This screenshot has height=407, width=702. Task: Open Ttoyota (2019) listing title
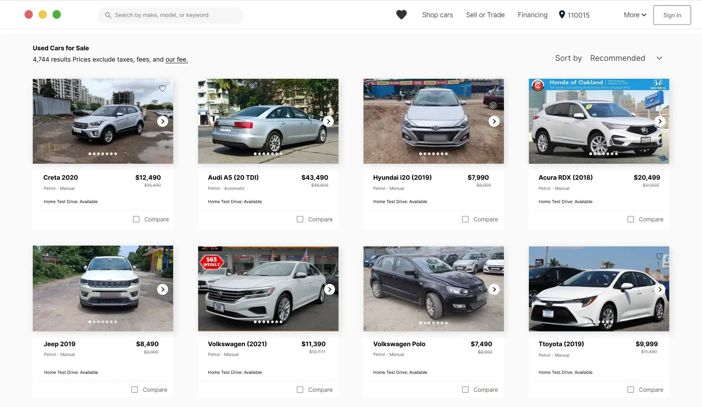click(x=561, y=344)
